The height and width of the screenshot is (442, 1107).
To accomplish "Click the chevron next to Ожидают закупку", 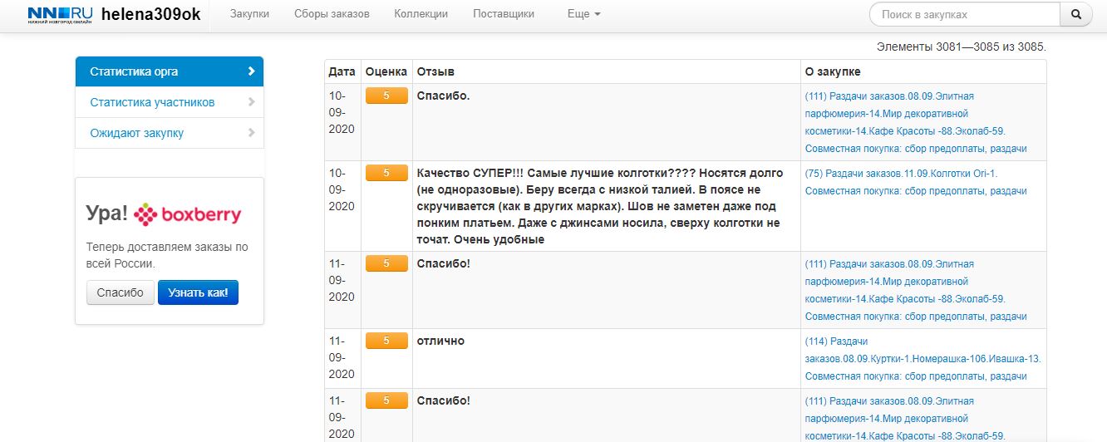I will pos(251,133).
